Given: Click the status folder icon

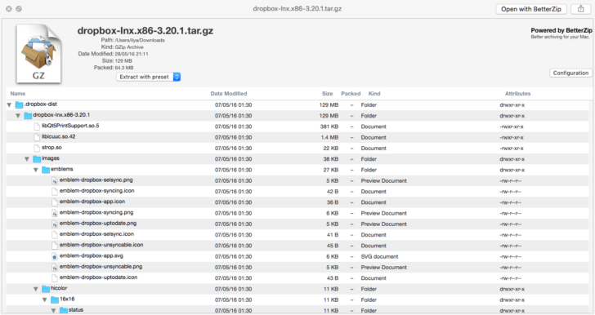Looking at the screenshot, I should (64, 310).
